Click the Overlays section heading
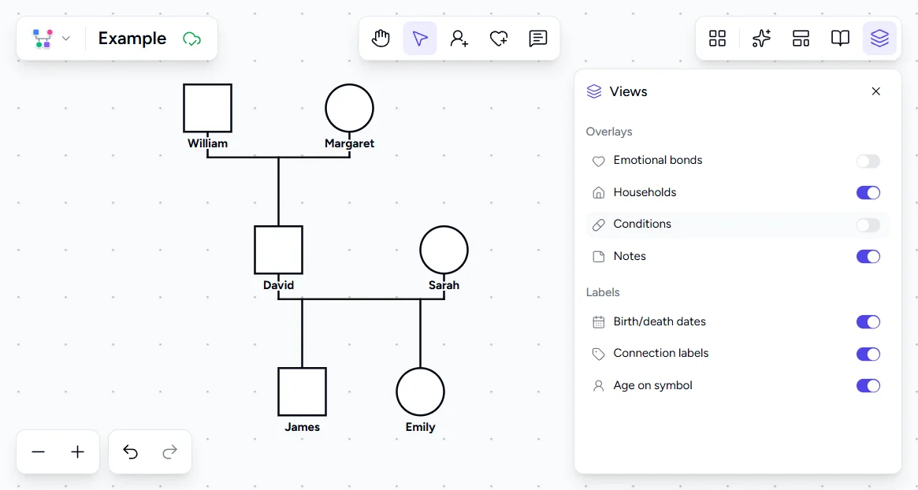Image resolution: width=918 pixels, height=490 pixels. point(609,132)
